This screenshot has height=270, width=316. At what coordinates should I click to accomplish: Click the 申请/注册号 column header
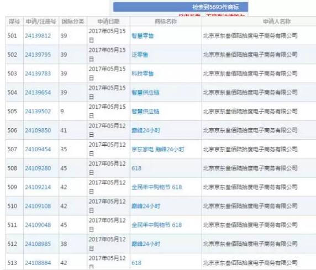tap(41, 22)
